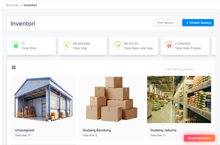
Task: Go to Beranda in the breadcrumb
Action: (12, 5)
